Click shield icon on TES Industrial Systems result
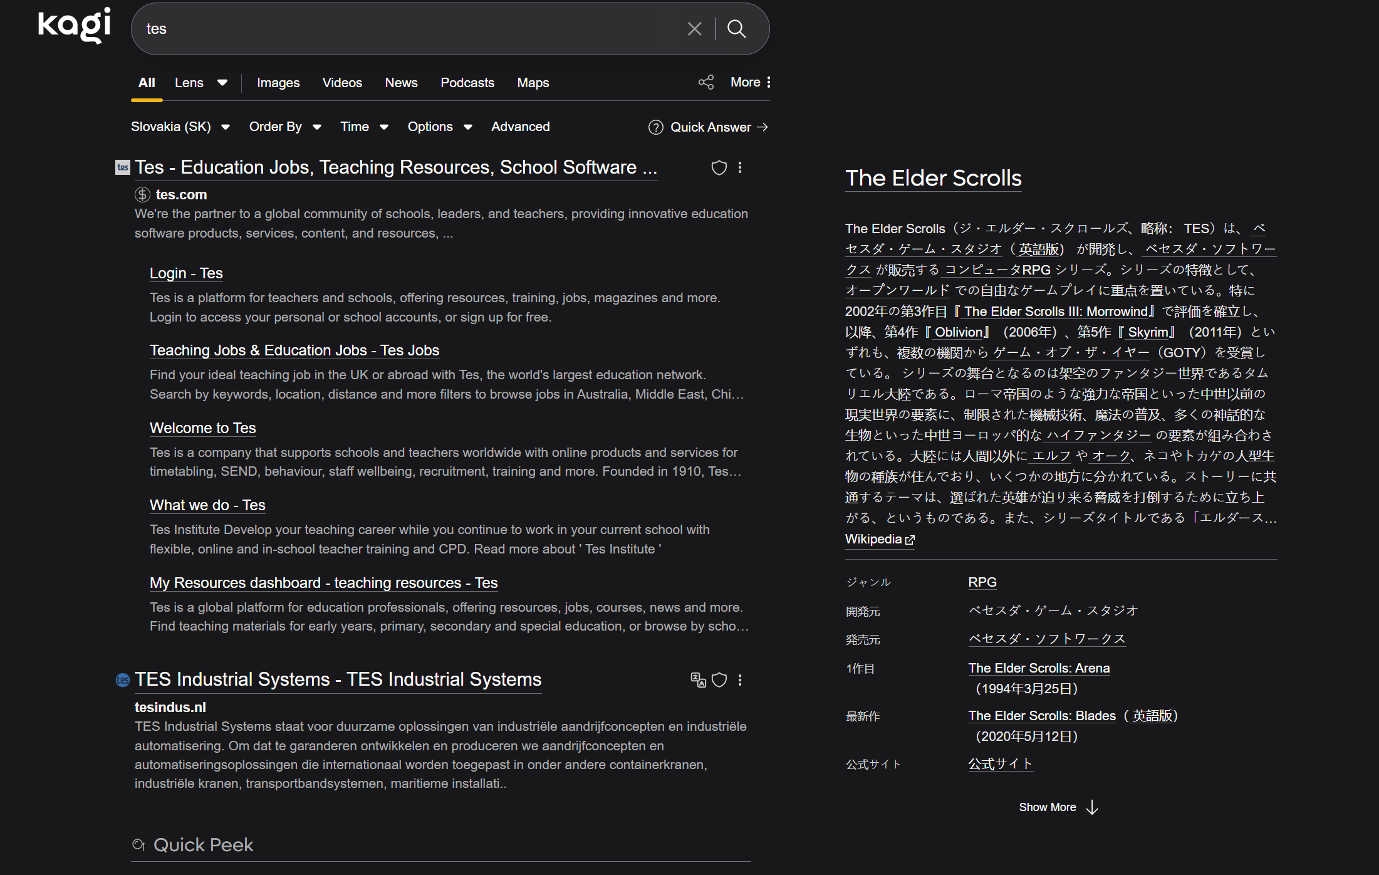 pyautogui.click(x=719, y=680)
